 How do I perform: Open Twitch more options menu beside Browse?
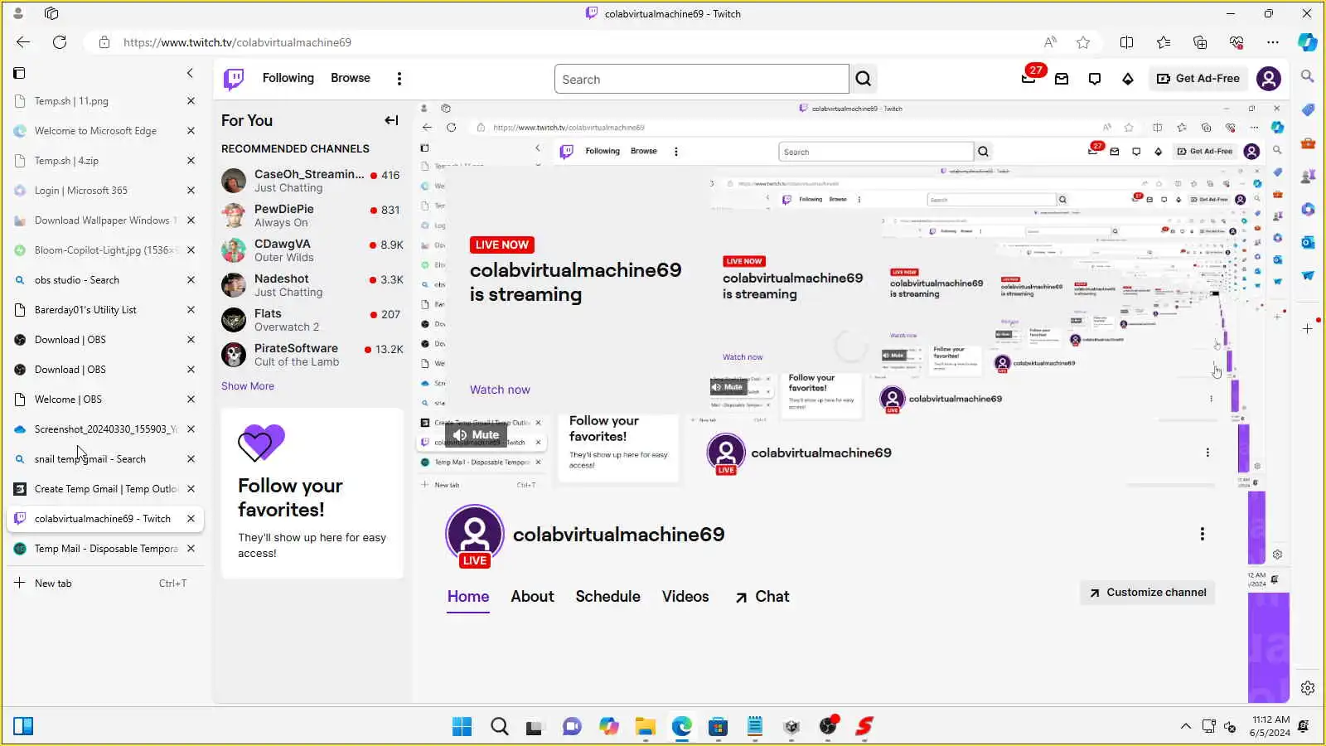(399, 79)
